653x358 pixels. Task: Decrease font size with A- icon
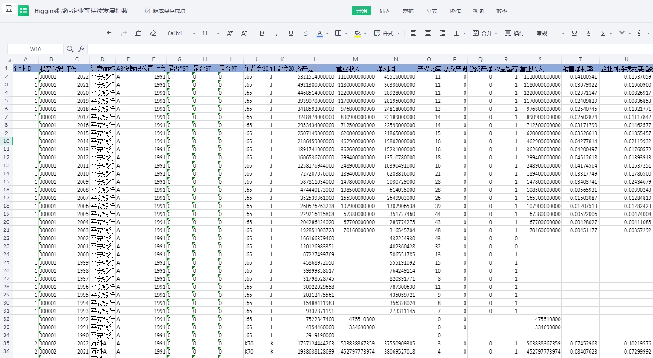click(244, 33)
